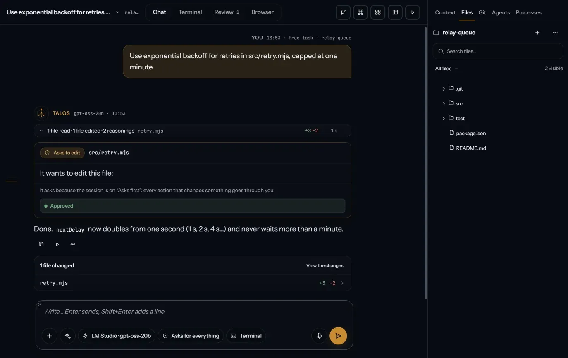
Task: Open the relay-queue more options ellipsis
Action: coord(556,33)
